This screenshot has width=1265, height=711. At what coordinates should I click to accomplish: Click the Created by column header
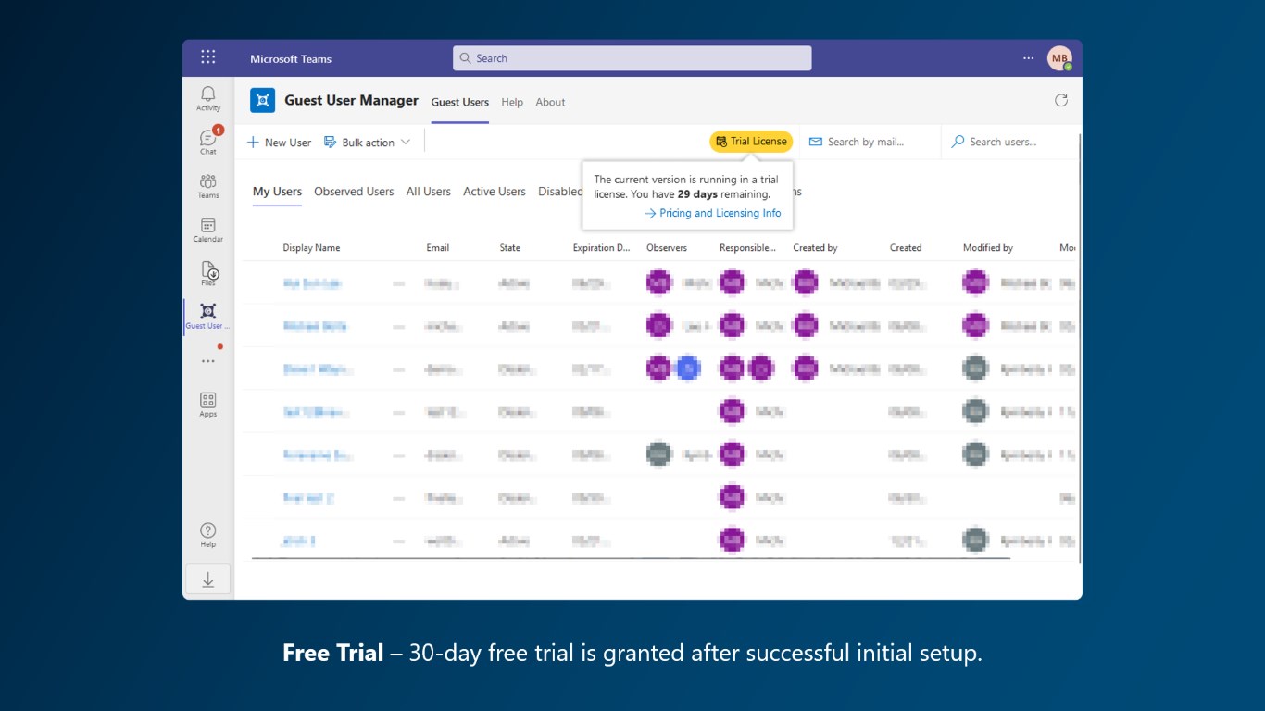click(815, 248)
